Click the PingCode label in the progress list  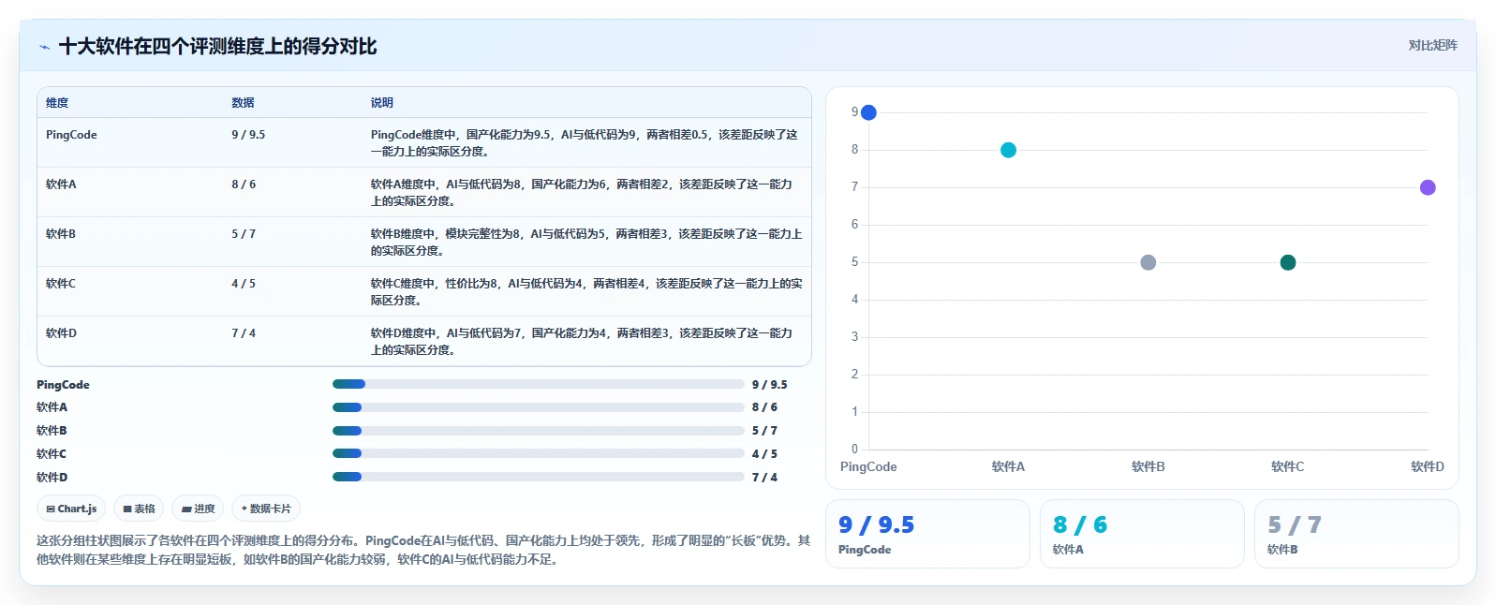pos(63,385)
